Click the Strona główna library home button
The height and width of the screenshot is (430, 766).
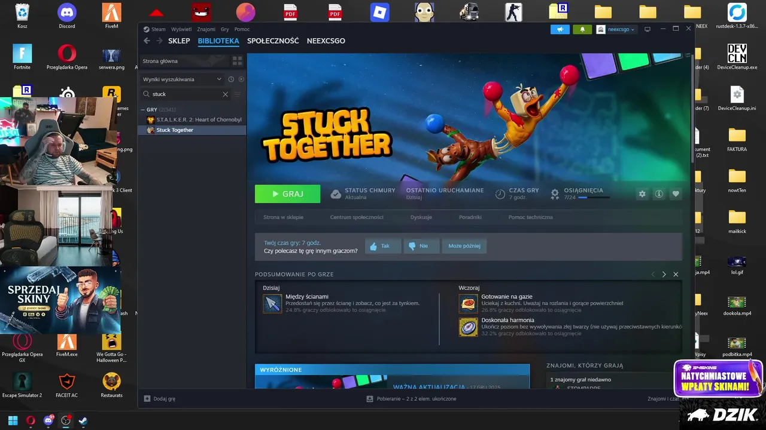click(184, 61)
